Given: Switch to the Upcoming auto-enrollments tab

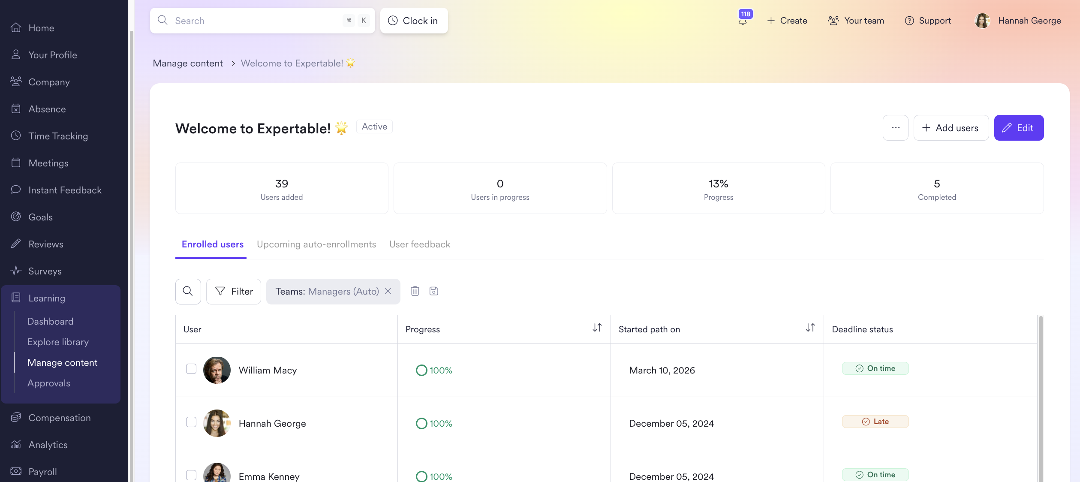Looking at the screenshot, I should [x=316, y=244].
